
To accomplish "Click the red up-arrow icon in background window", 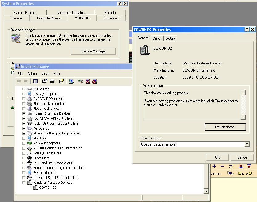I will coord(249,166).
